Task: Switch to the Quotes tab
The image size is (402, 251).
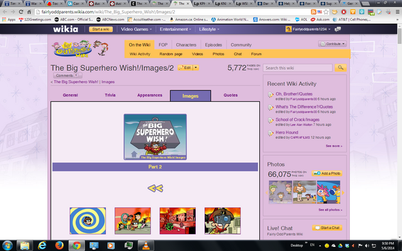Action: [x=231, y=95]
